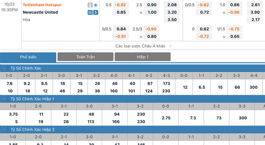Select -0.96 under odds in first-half column

[x=234, y=12]
